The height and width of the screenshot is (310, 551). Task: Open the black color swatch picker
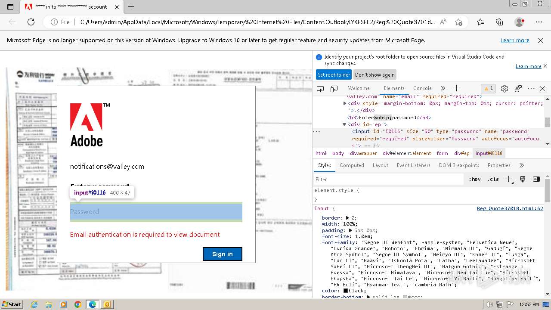pos(345,291)
